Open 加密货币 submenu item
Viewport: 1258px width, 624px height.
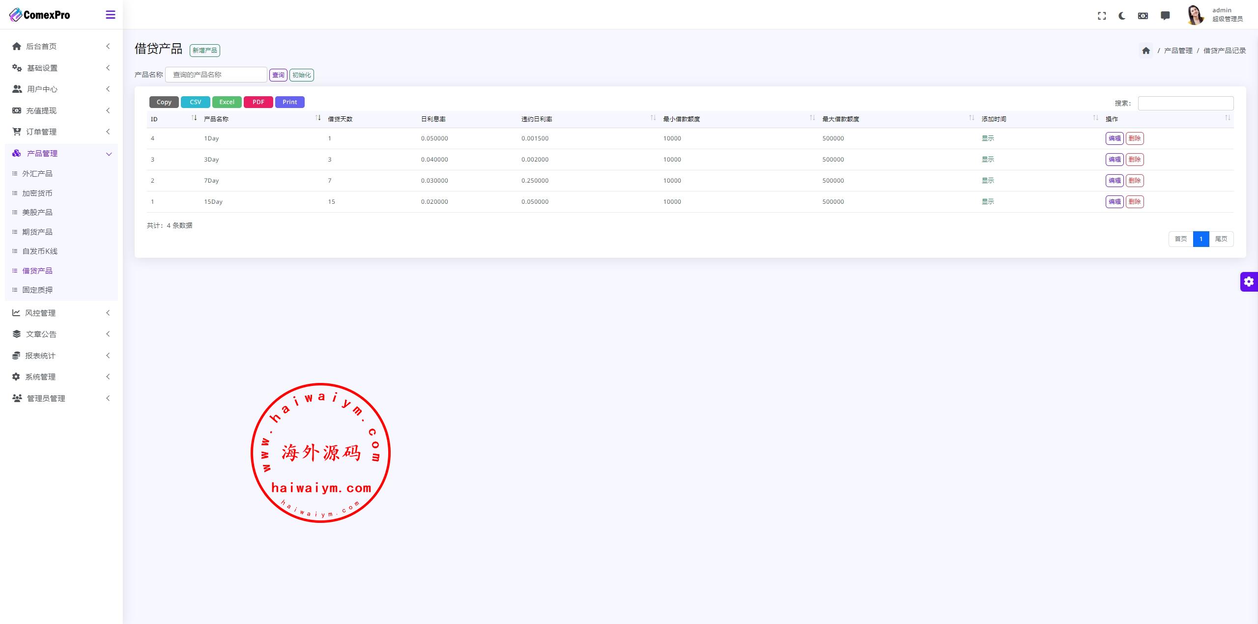pos(37,193)
